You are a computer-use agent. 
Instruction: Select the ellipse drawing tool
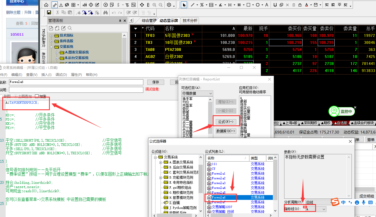click(x=257, y=5)
